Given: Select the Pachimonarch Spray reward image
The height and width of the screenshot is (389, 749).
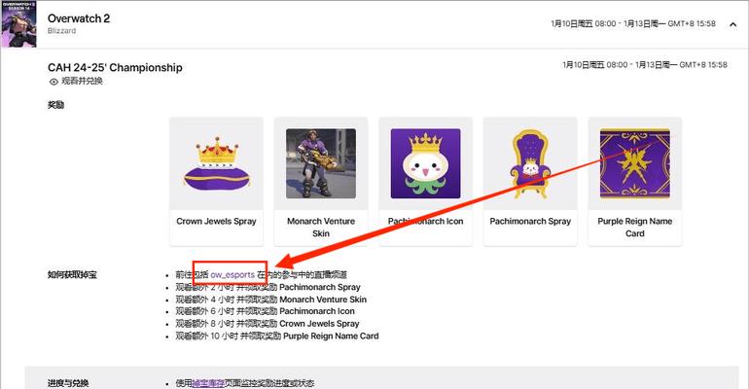Looking at the screenshot, I should pos(530,163).
